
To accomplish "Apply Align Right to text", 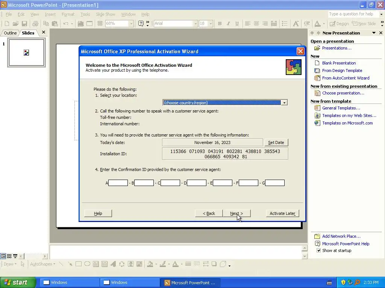I will (x=265, y=24).
